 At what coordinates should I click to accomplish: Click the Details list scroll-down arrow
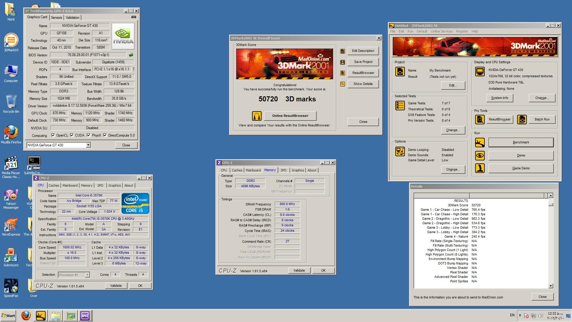(x=551, y=286)
